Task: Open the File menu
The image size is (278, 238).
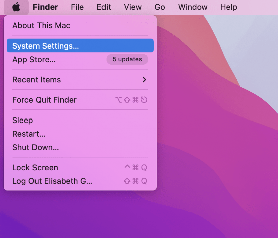Action: (x=77, y=7)
